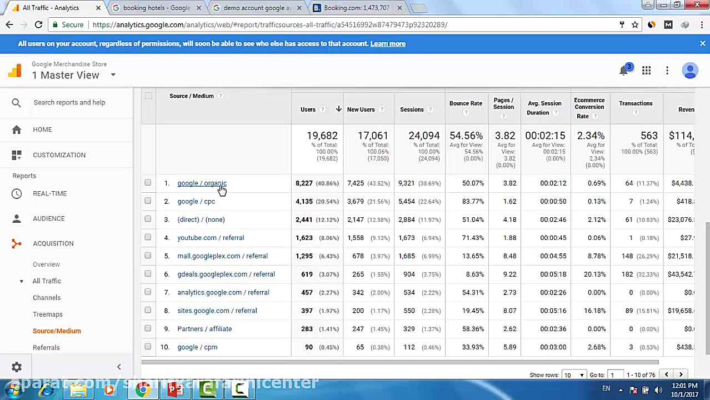This screenshot has height=400, width=710.
Task: Open the Google apps grid icon
Action: [646, 71]
